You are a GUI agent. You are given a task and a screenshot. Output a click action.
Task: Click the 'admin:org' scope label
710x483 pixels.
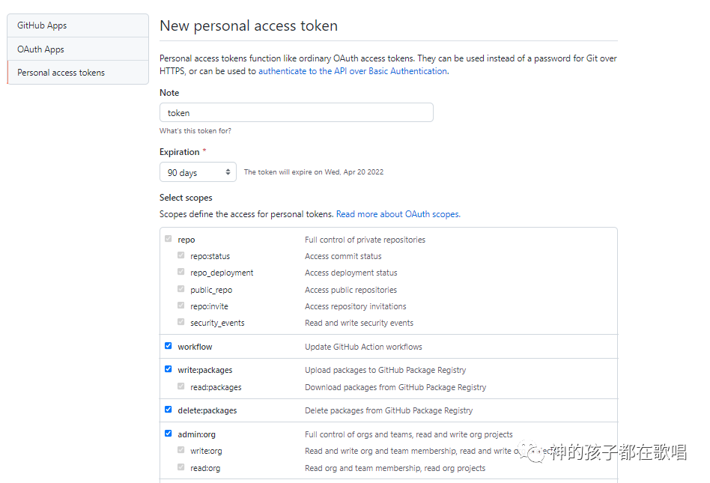pyautogui.click(x=196, y=434)
